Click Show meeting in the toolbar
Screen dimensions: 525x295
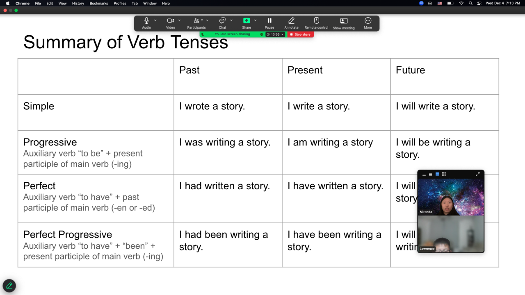(x=344, y=21)
